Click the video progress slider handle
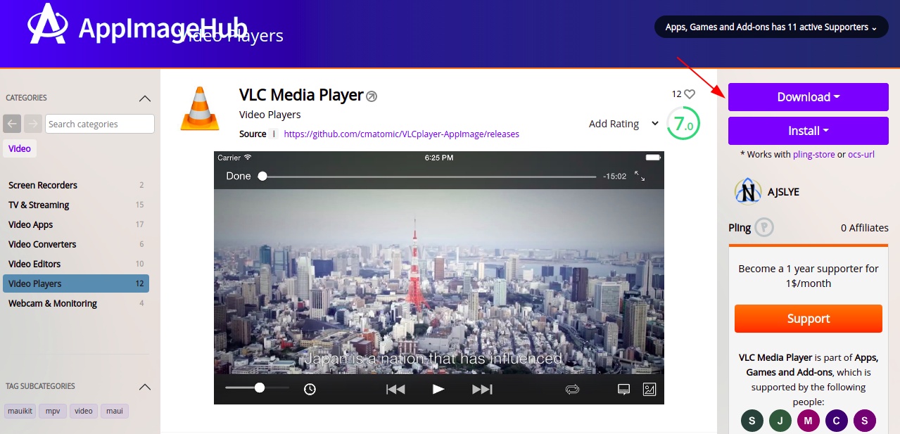Viewport: 900px width, 434px height. point(262,176)
